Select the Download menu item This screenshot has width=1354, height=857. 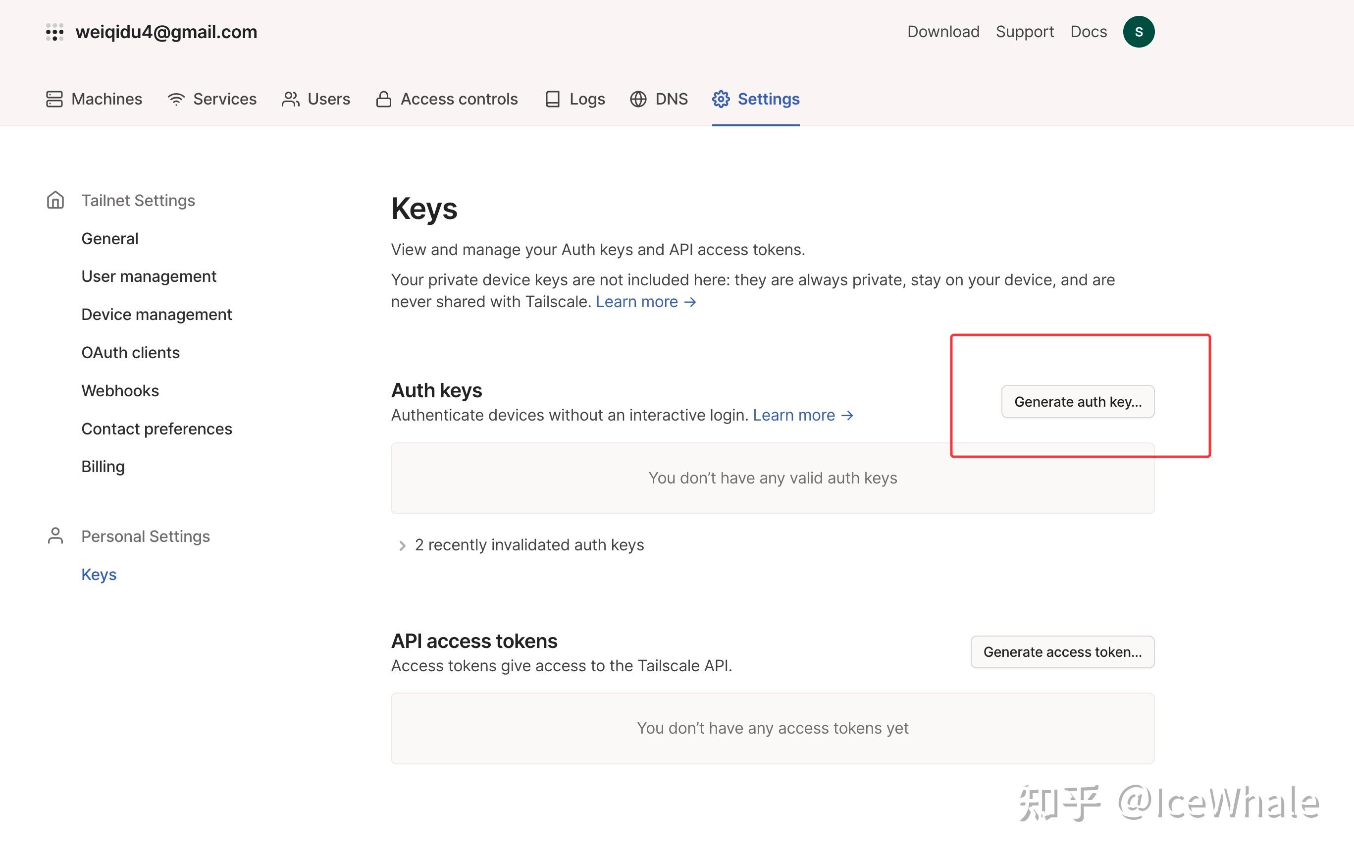tap(943, 32)
